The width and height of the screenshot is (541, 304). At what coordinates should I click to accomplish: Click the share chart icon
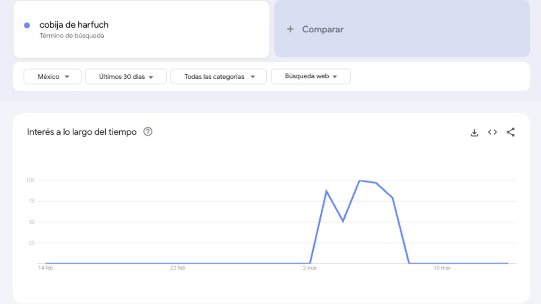coord(510,132)
